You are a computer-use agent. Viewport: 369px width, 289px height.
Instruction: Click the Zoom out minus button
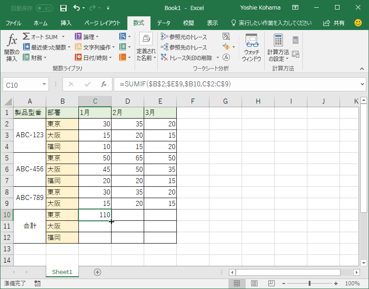pyautogui.click(x=284, y=284)
